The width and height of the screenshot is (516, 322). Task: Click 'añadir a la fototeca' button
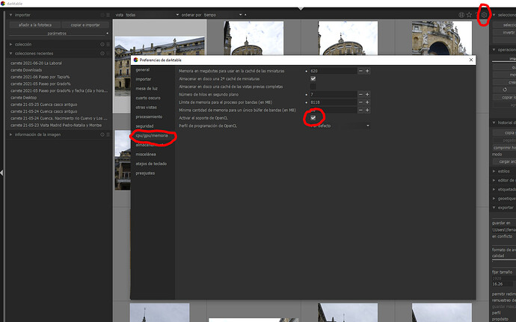(x=32, y=25)
